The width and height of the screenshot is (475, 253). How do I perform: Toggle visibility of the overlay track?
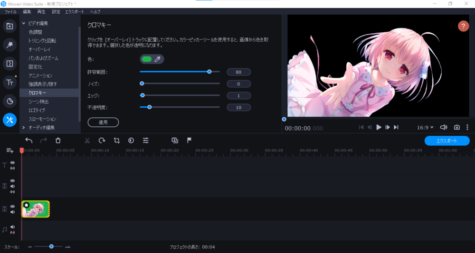point(12,181)
